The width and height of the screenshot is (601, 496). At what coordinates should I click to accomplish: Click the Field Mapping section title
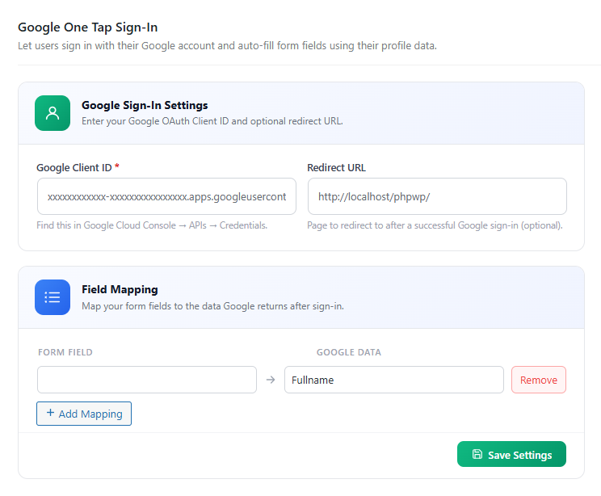(120, 289)
